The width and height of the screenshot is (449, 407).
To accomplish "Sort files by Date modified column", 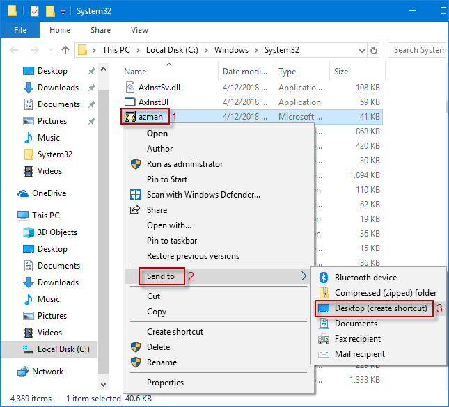I will click(246, 72).
